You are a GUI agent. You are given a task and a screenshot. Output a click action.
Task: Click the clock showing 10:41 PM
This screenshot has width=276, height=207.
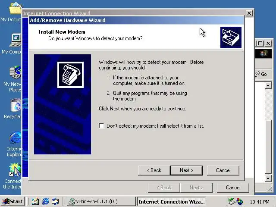click(260, 202)
